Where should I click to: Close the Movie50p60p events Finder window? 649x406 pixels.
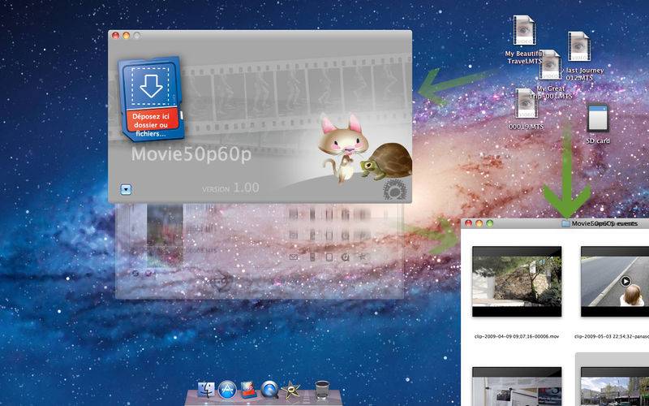[x=469, y=223]
